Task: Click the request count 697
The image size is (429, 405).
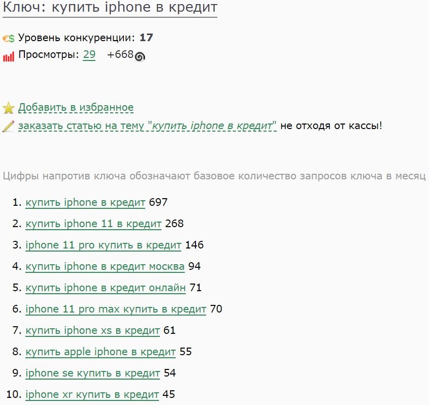Action: 158,203
